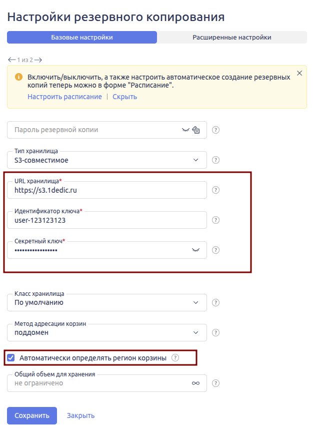317x439 pixels.
Task: Expand the bucket addressing method dropdown
Action: [x=195, y=332]
